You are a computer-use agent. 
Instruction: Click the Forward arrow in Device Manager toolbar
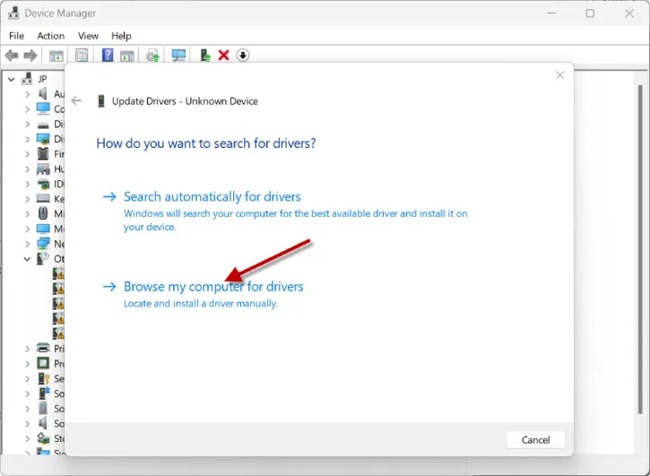(30, 56)
